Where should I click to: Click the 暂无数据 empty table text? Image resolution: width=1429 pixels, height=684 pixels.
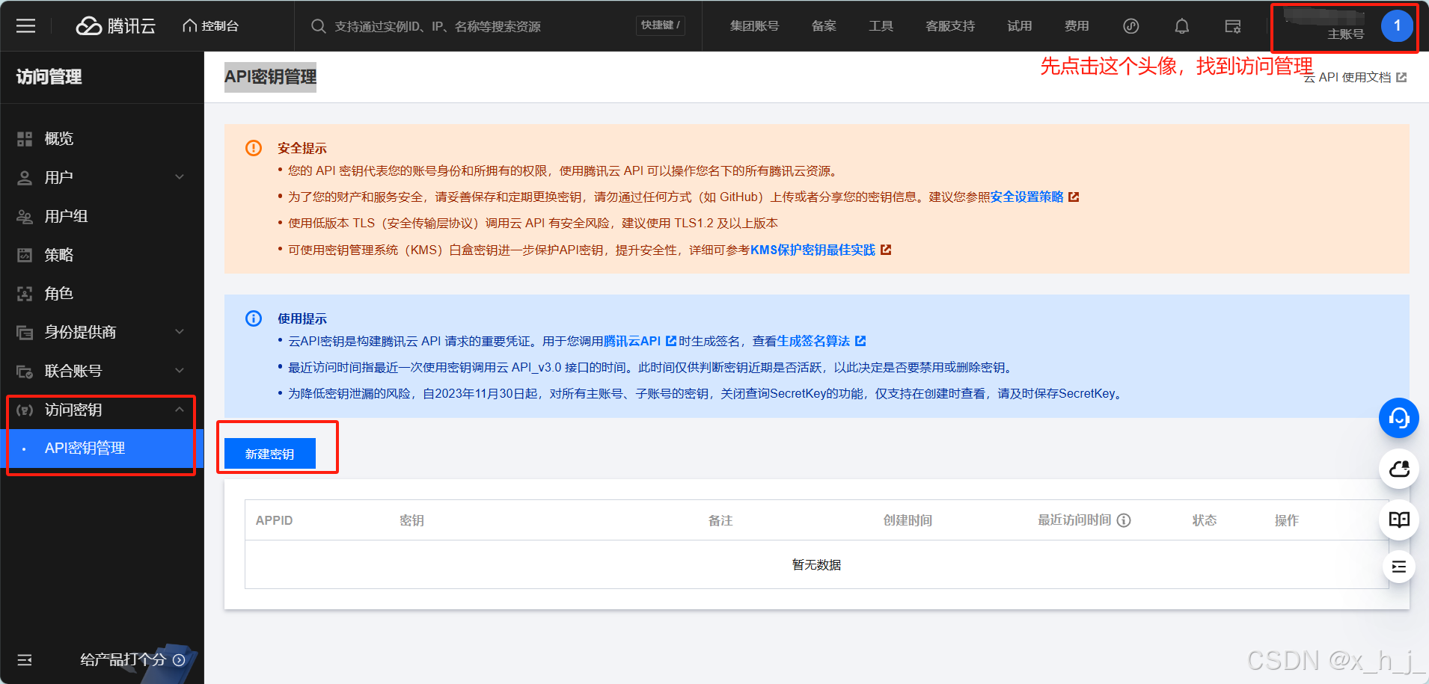(816, 564)
